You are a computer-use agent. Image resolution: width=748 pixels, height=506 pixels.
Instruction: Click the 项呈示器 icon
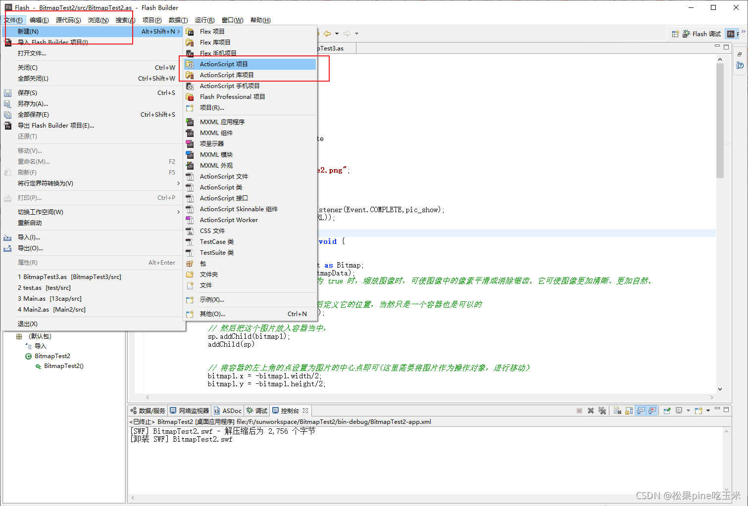(190, 144)
